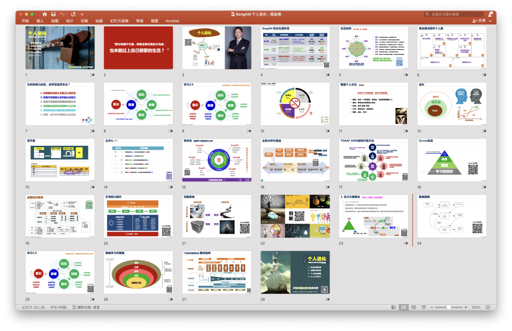Click the Undo arrow icon
Image resolution: width=512 pixels, height=331 pixels.
[x=62, y=14]
